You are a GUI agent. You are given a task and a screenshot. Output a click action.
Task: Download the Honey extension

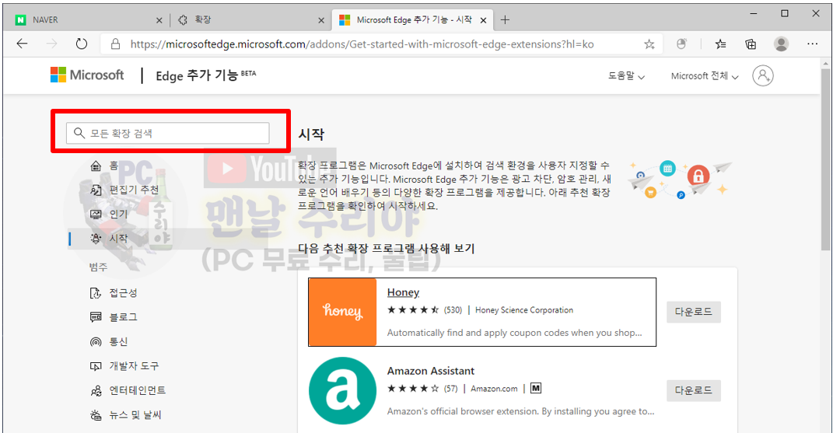(693, 312)
